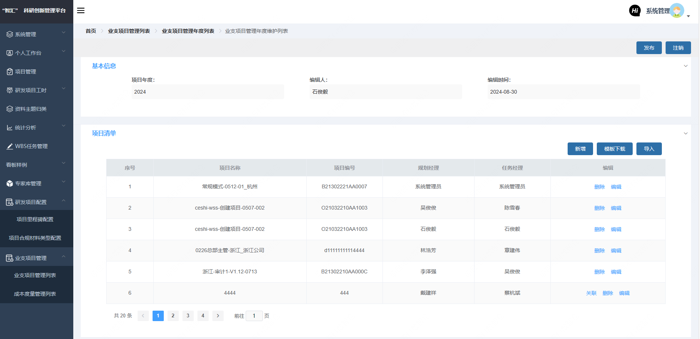Click the page jump number input field
Screen dimensions: 700x339
tap(254, 316)
